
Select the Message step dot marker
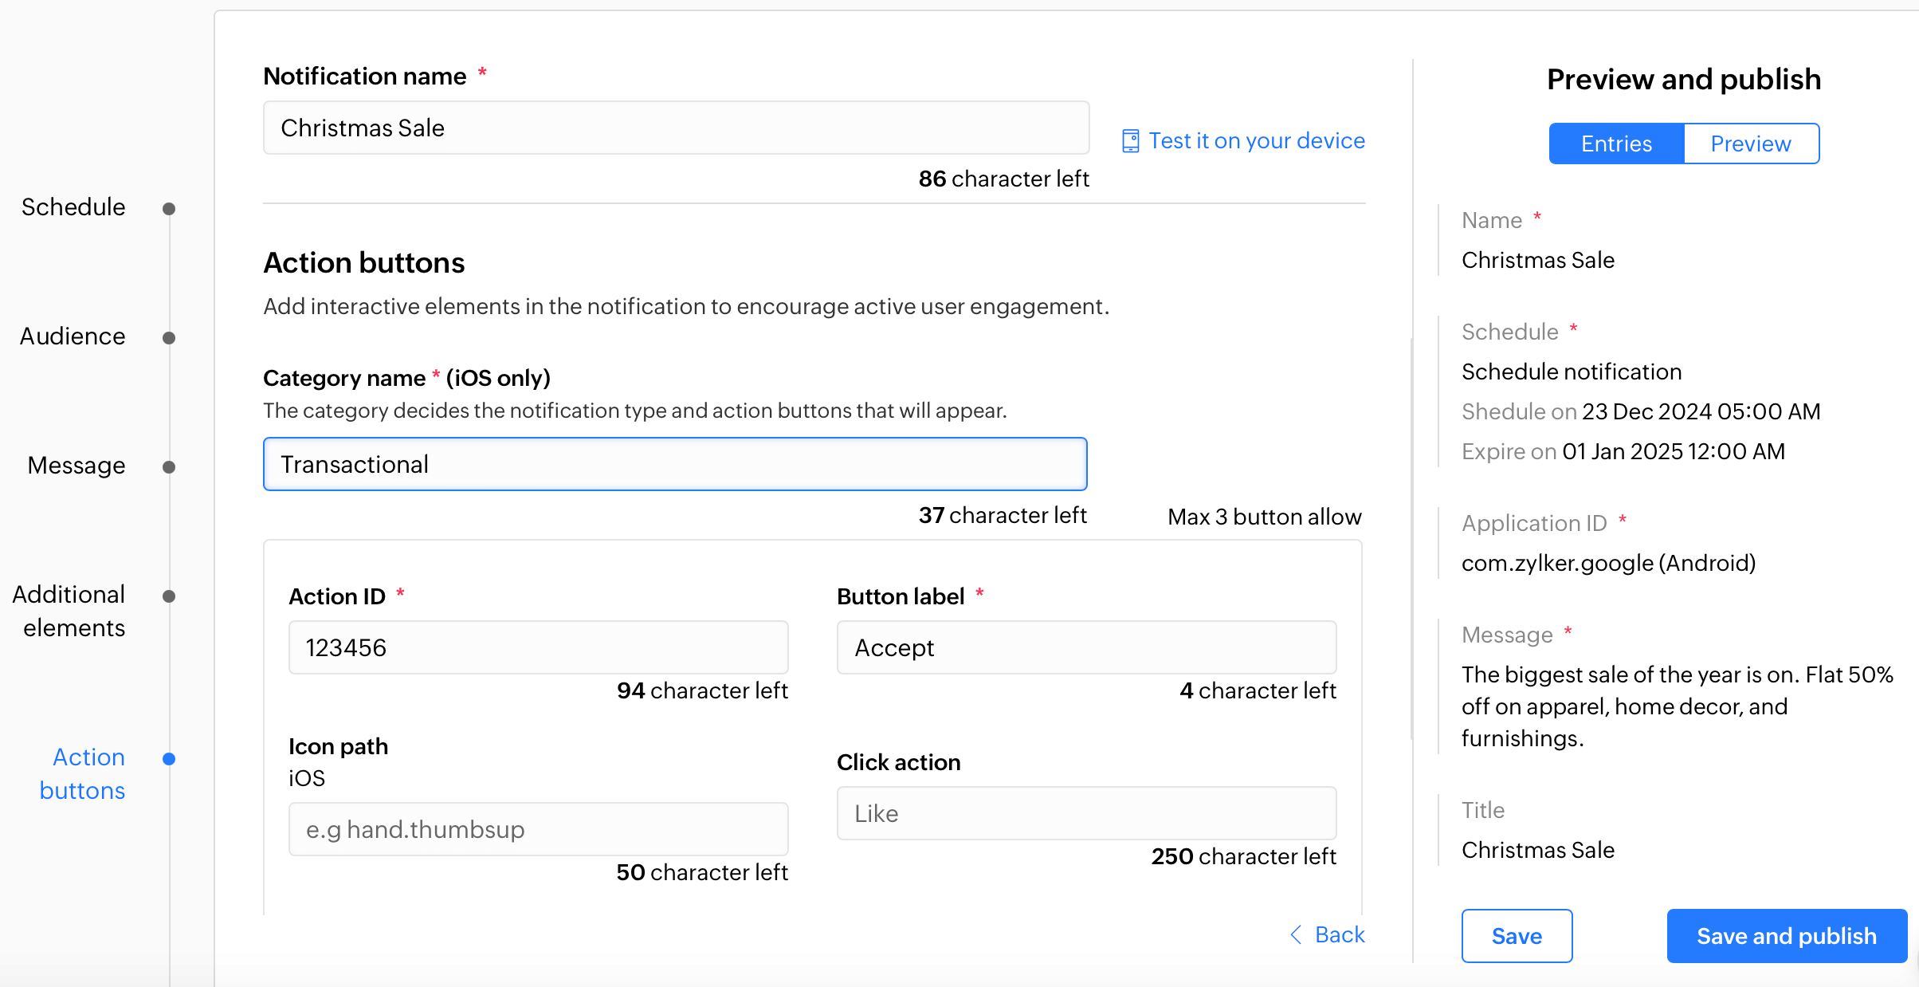[169, 467]
